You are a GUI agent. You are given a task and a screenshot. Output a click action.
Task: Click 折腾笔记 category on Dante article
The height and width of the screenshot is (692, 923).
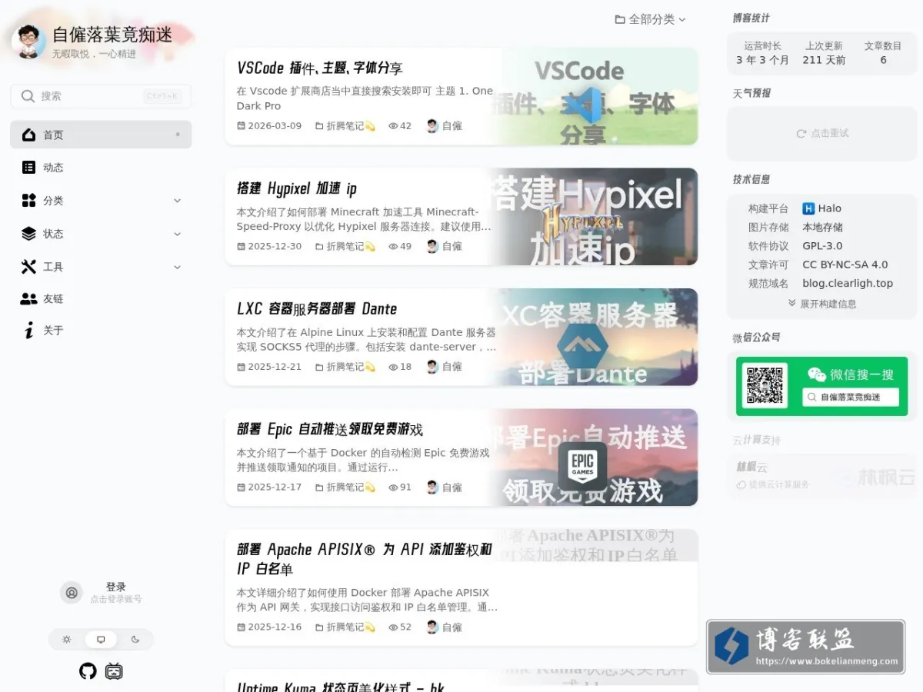(345, 367)
